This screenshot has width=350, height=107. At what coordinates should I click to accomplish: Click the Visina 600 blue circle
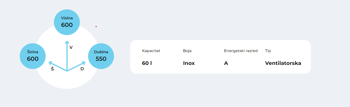(x=67, y=22)
